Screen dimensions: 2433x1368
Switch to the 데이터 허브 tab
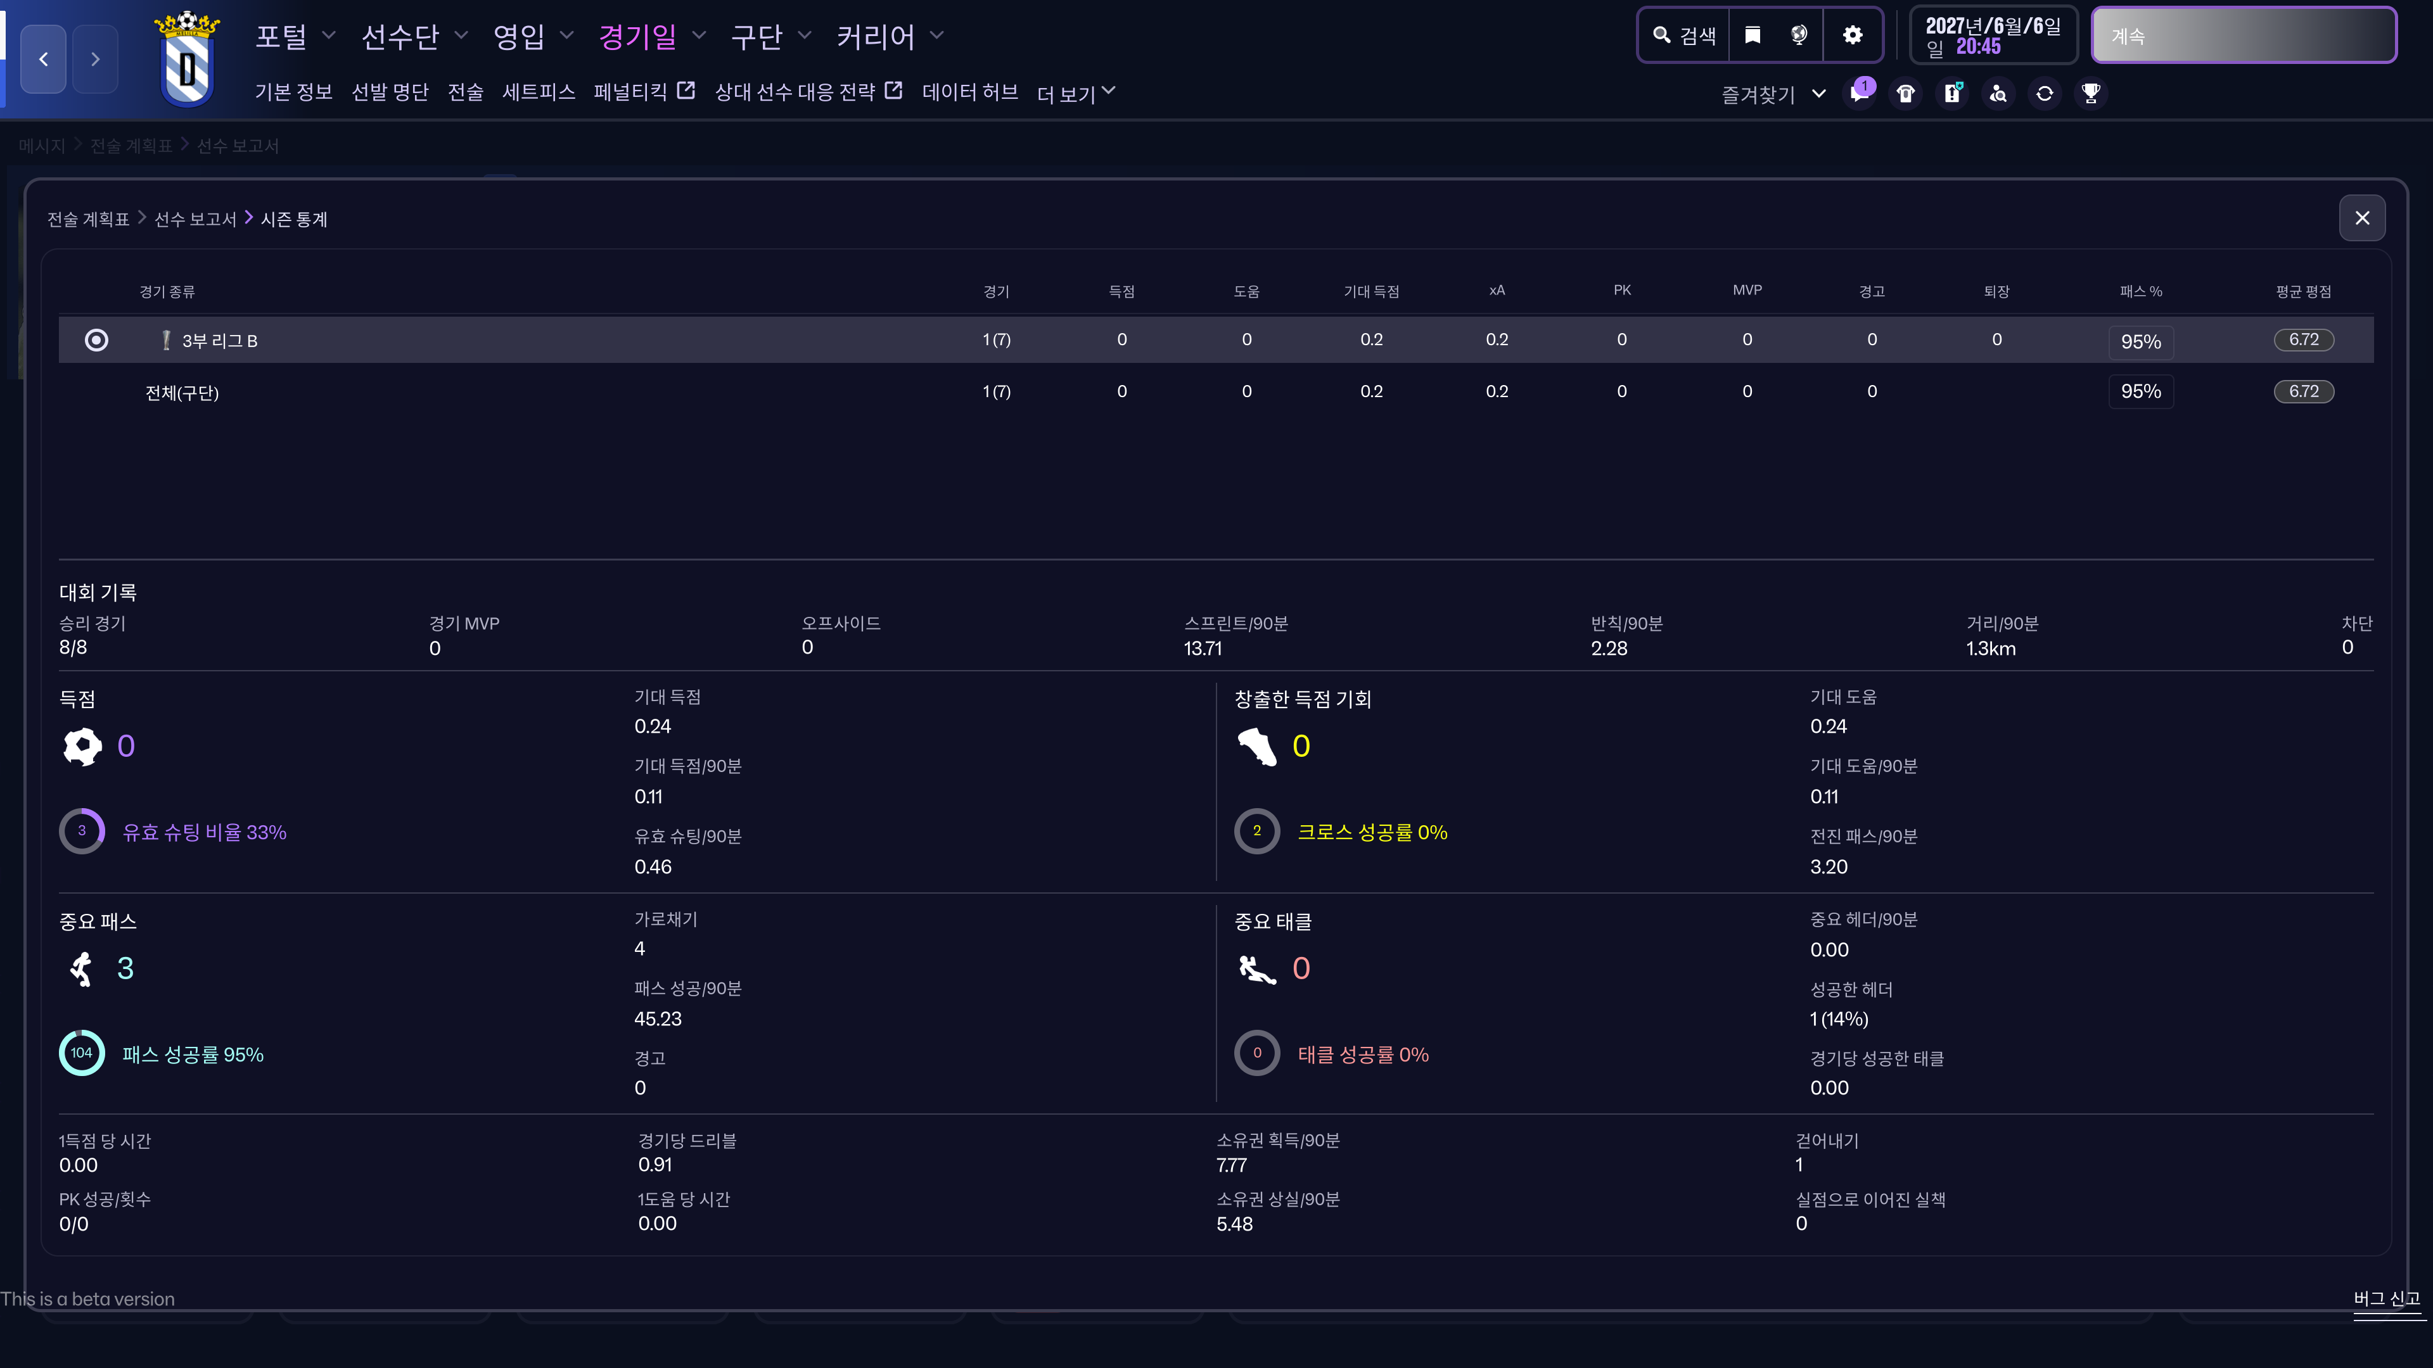click(x=969, y=92)
